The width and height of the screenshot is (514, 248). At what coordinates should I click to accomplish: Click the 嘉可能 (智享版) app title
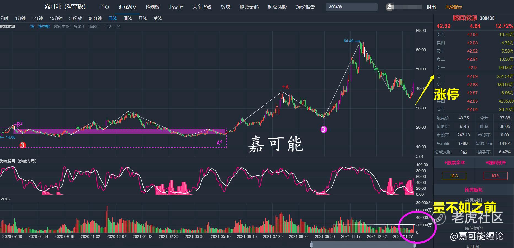pyautogui.click(x=65, y=7)
